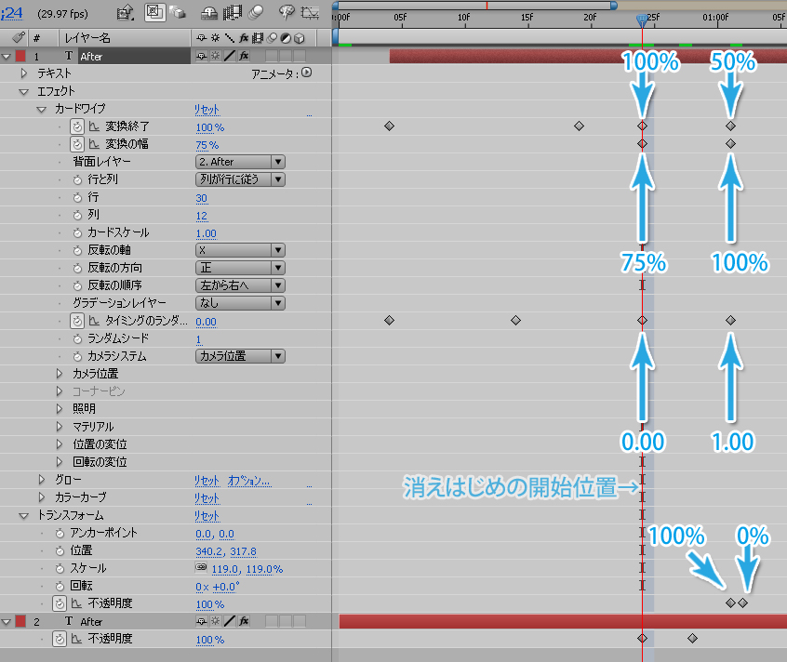Toggle Motion Blur enable button in timeline toolbar
The image size is (787, 662).
[254, 13]
